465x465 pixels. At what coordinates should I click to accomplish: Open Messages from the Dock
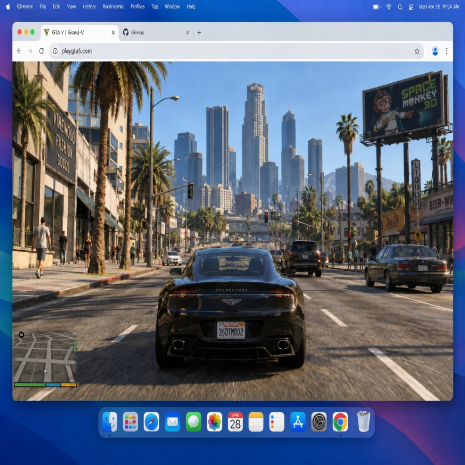(193, 422)
